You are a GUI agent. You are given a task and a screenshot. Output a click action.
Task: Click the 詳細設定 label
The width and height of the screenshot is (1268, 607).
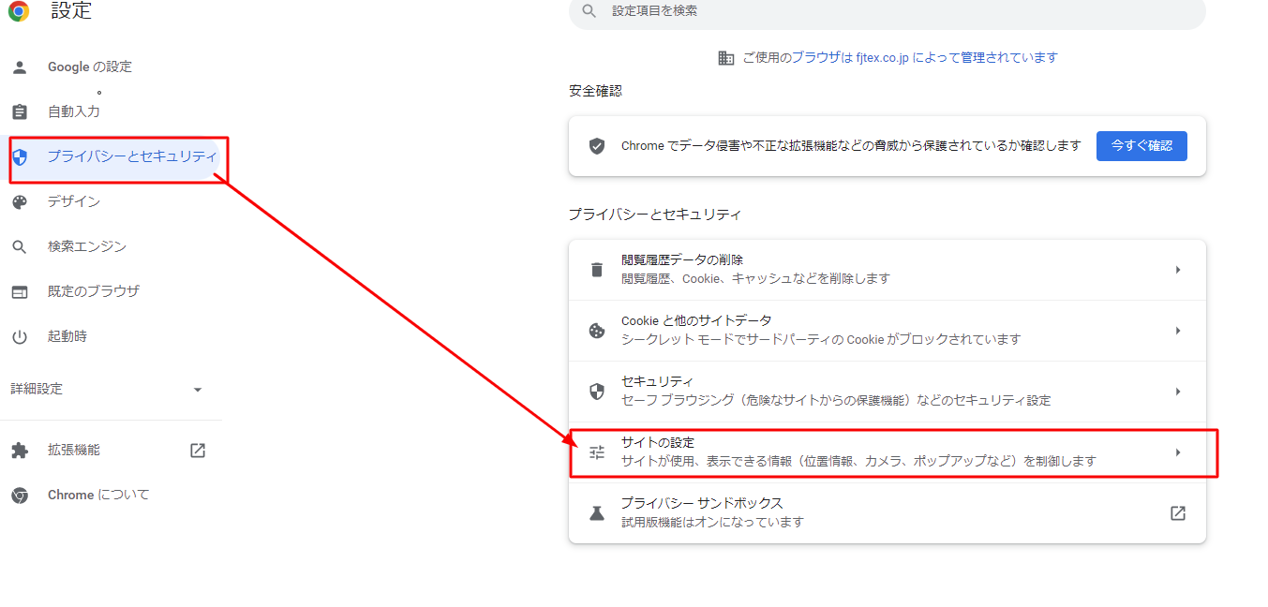click(37, 389)
